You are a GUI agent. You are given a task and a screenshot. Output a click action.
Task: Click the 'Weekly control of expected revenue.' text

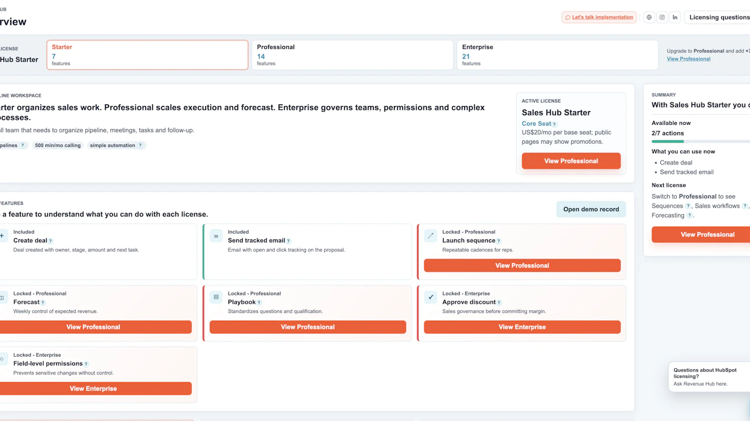56,311
